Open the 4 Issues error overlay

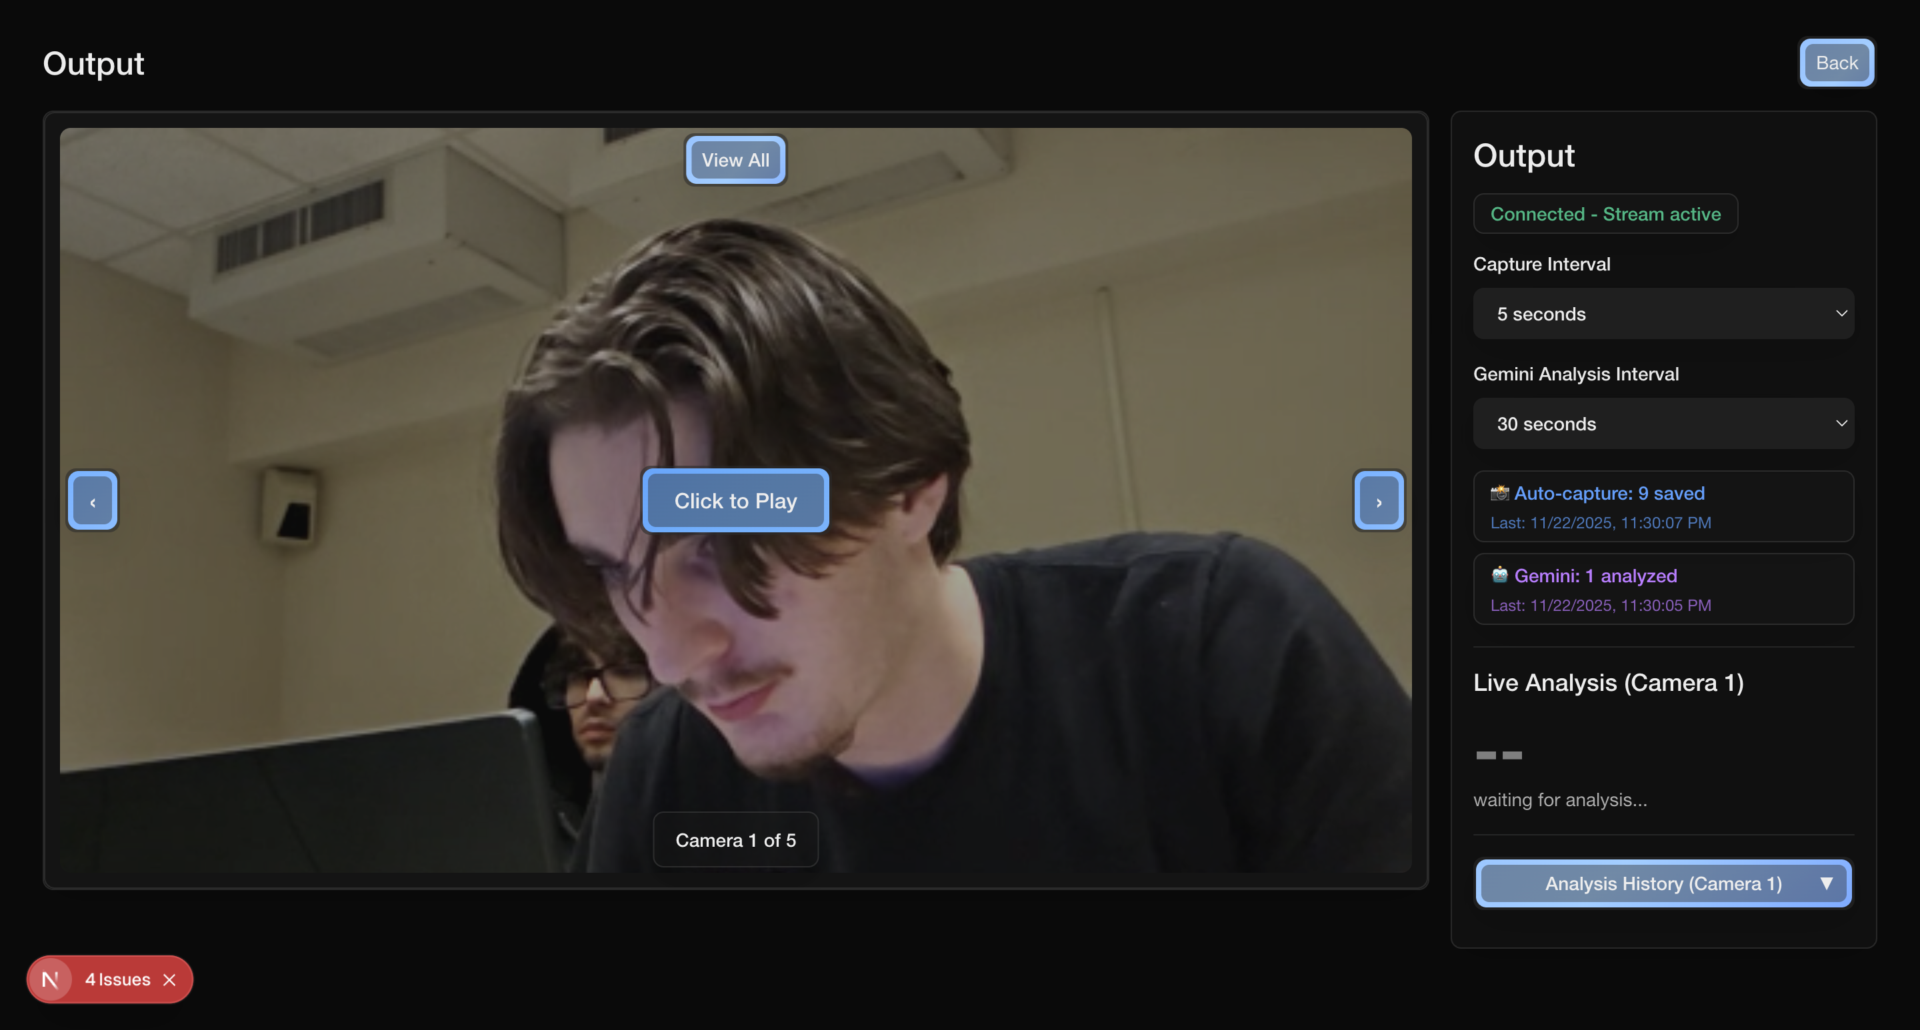[118, 979]
